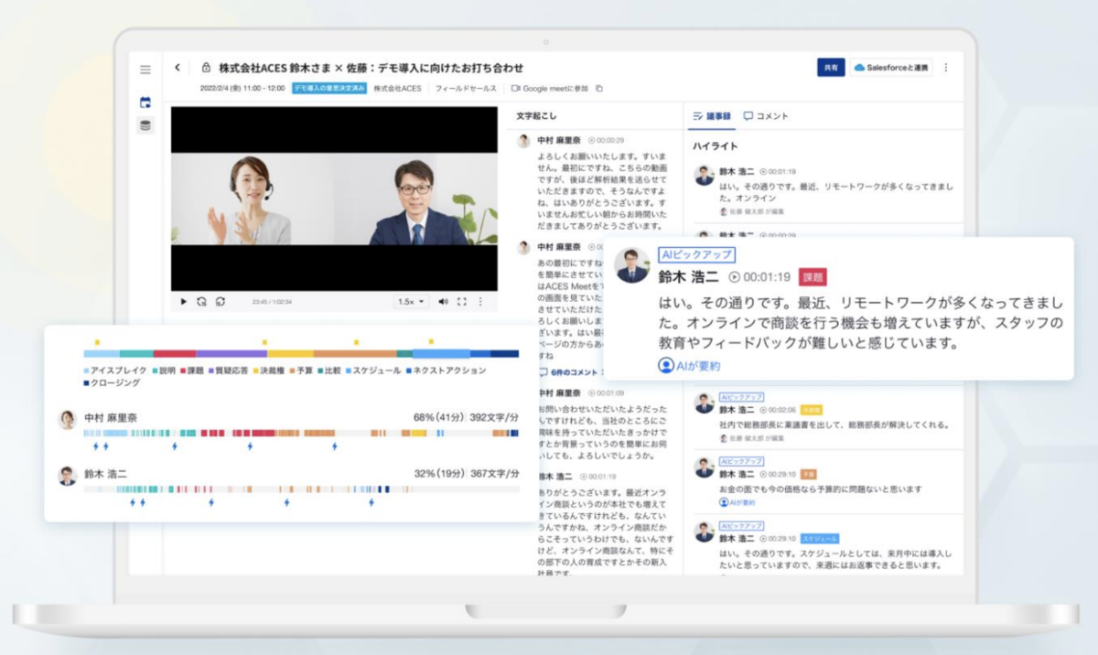Play from 00:01:19 in popup card

point(759,276)
